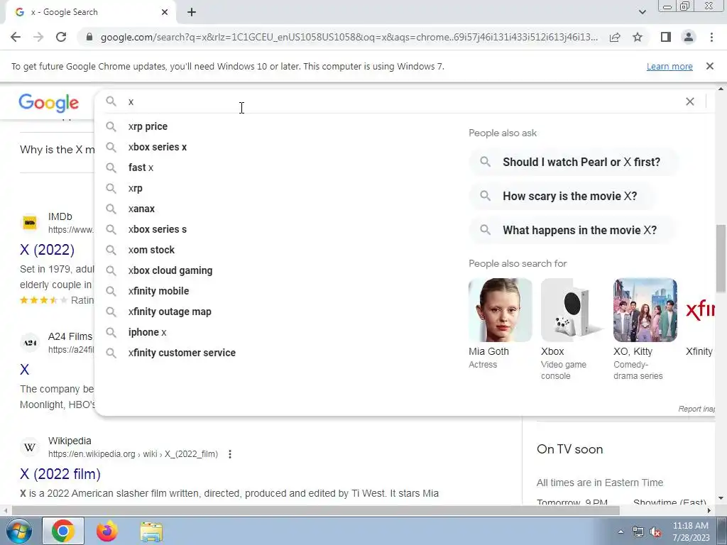This screenshot has width=727, height=545.
Task: Open the 'X (2022 film)' Wikipedia result
Action: pos(60,474)
